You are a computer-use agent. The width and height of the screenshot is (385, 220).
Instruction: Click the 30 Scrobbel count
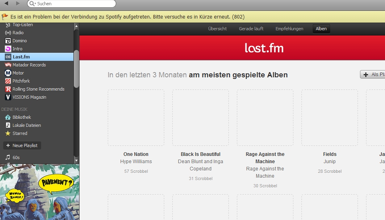coord(265,186)
